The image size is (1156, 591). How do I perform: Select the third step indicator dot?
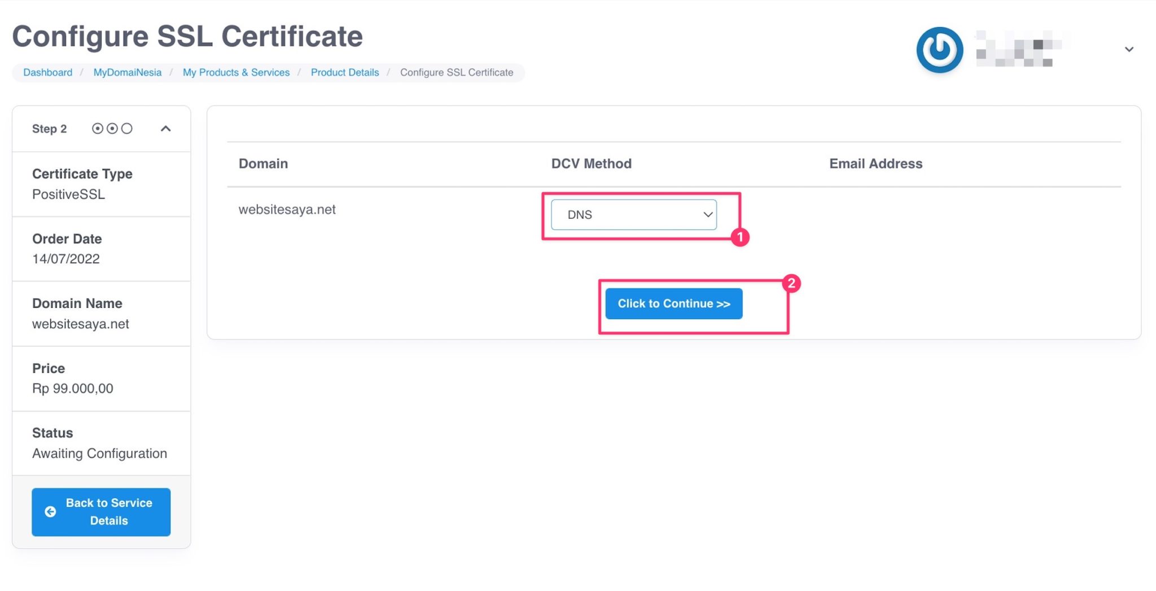pos(128,128)
